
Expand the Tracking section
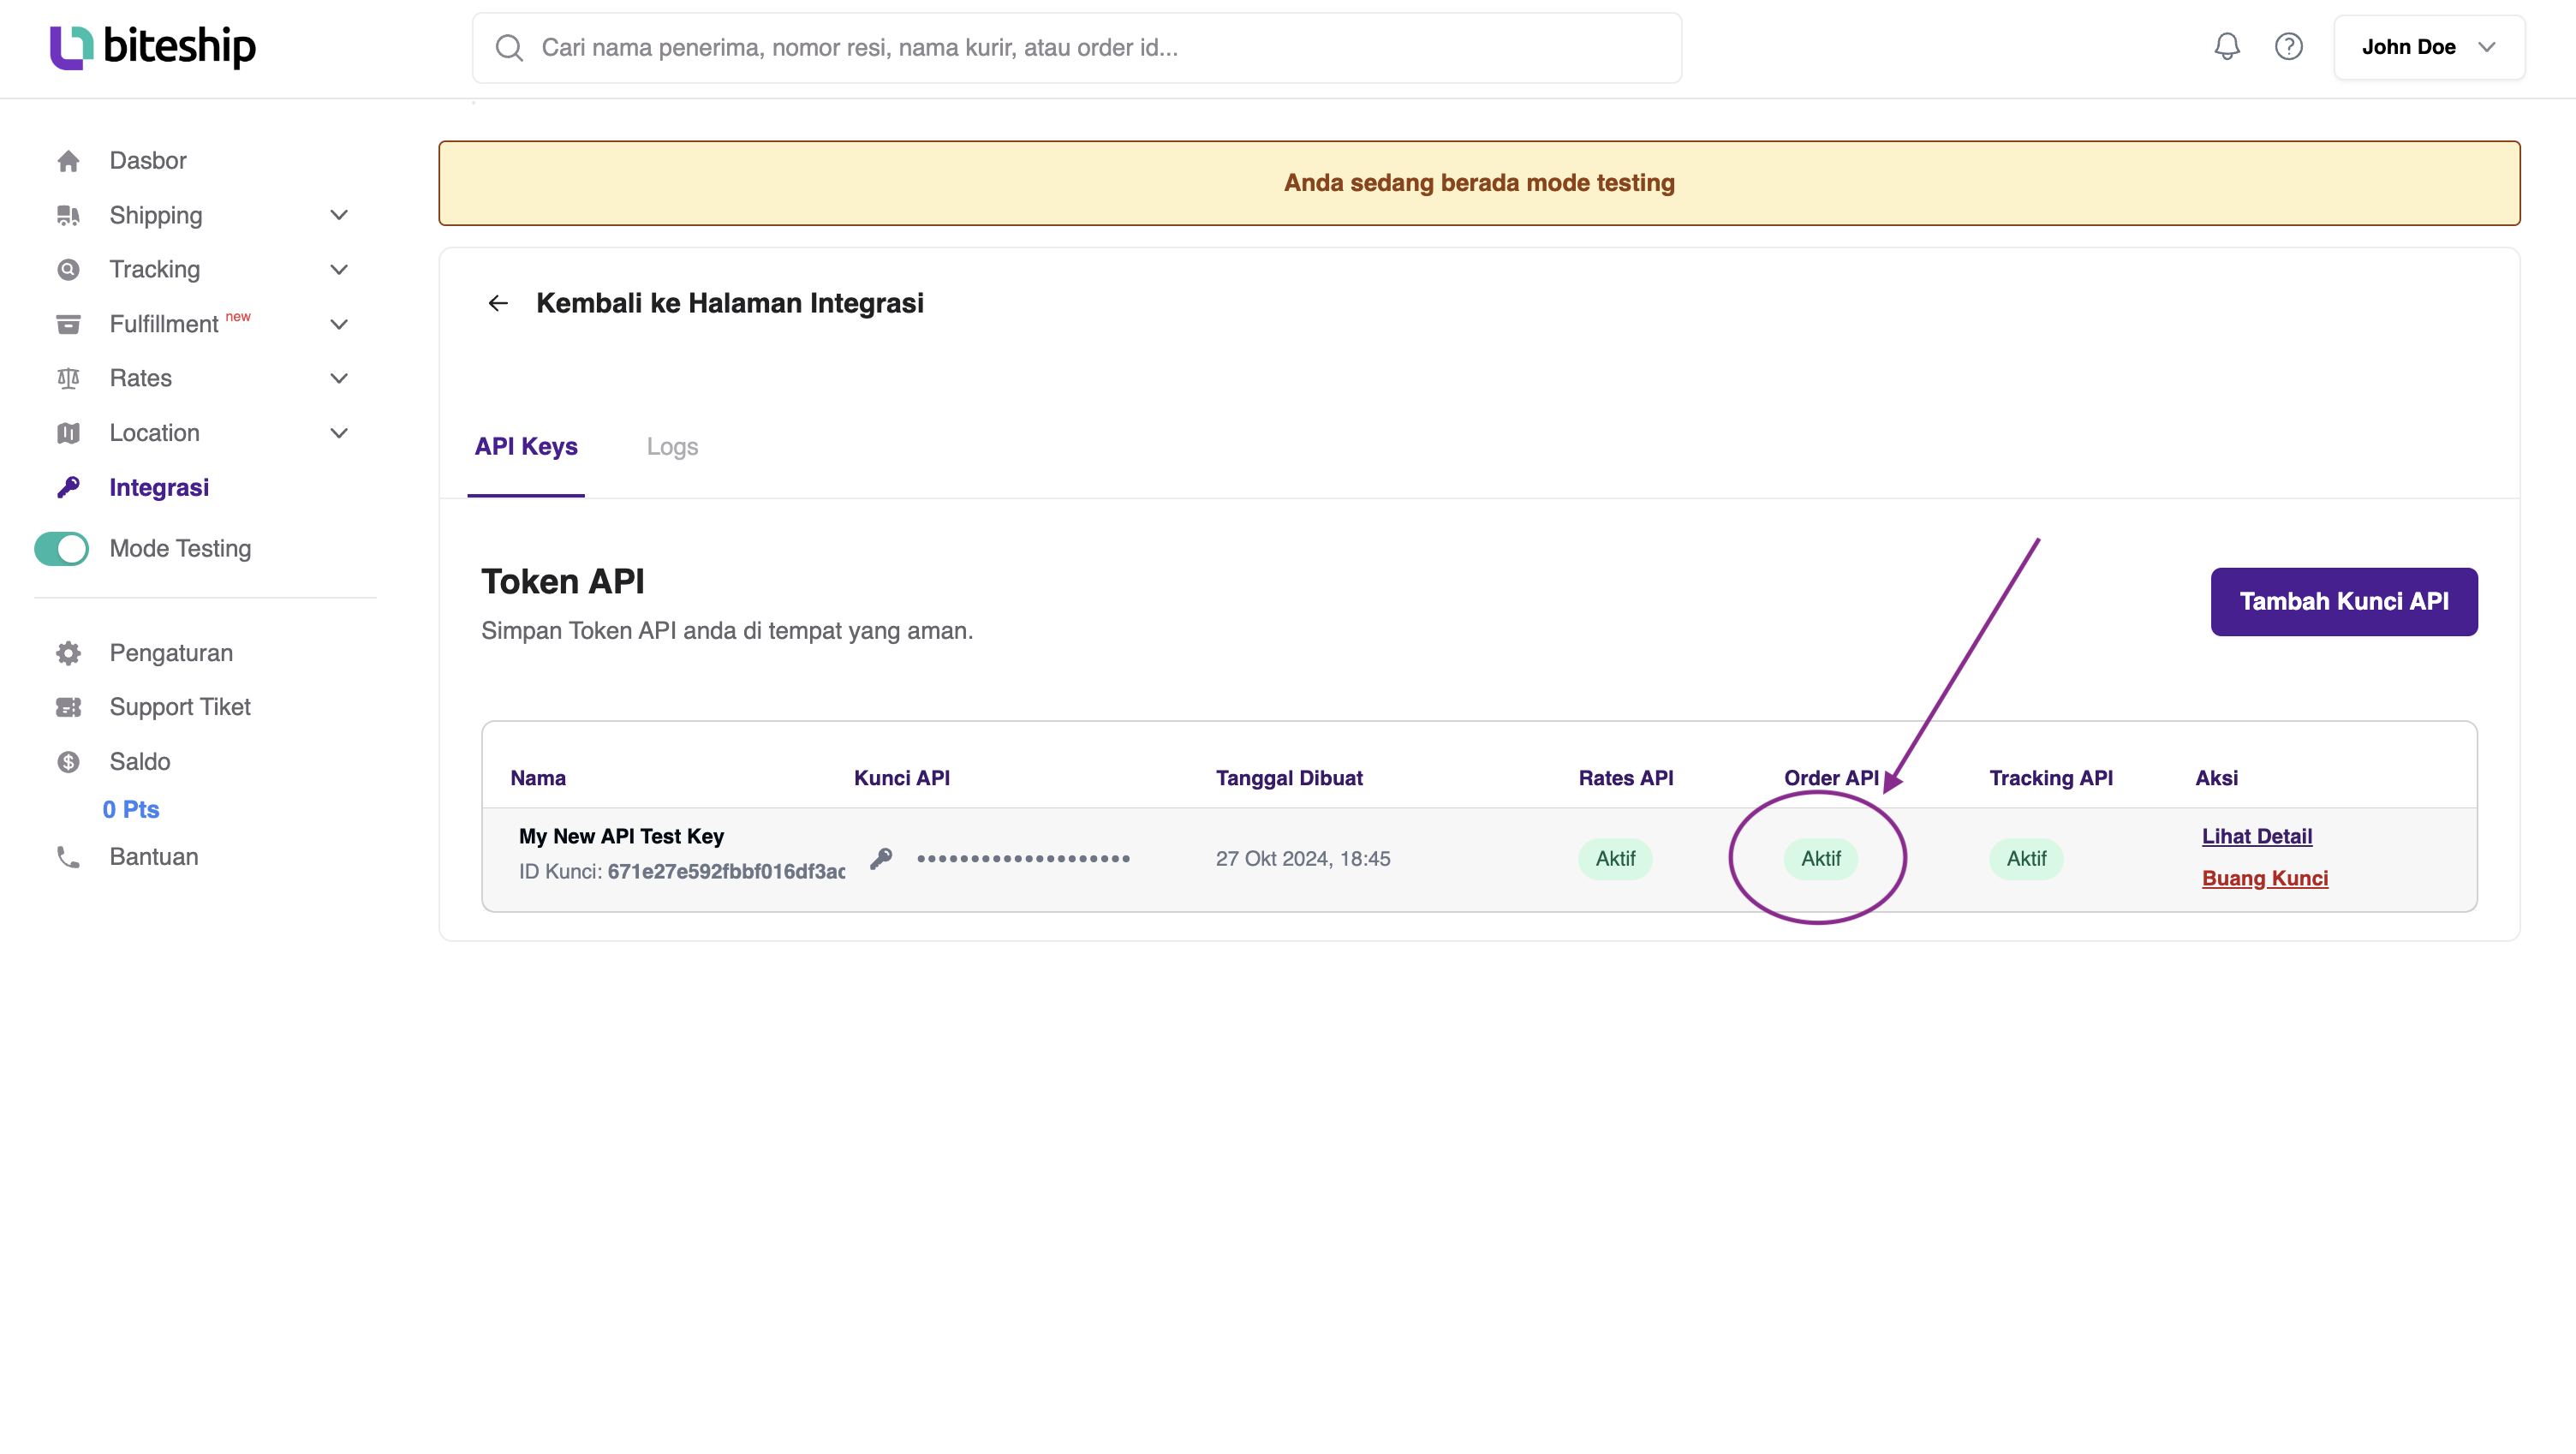(338, 269)
